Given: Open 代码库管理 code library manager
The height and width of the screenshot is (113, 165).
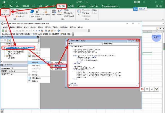Looking at the screenshot, I should pos(54,34).
